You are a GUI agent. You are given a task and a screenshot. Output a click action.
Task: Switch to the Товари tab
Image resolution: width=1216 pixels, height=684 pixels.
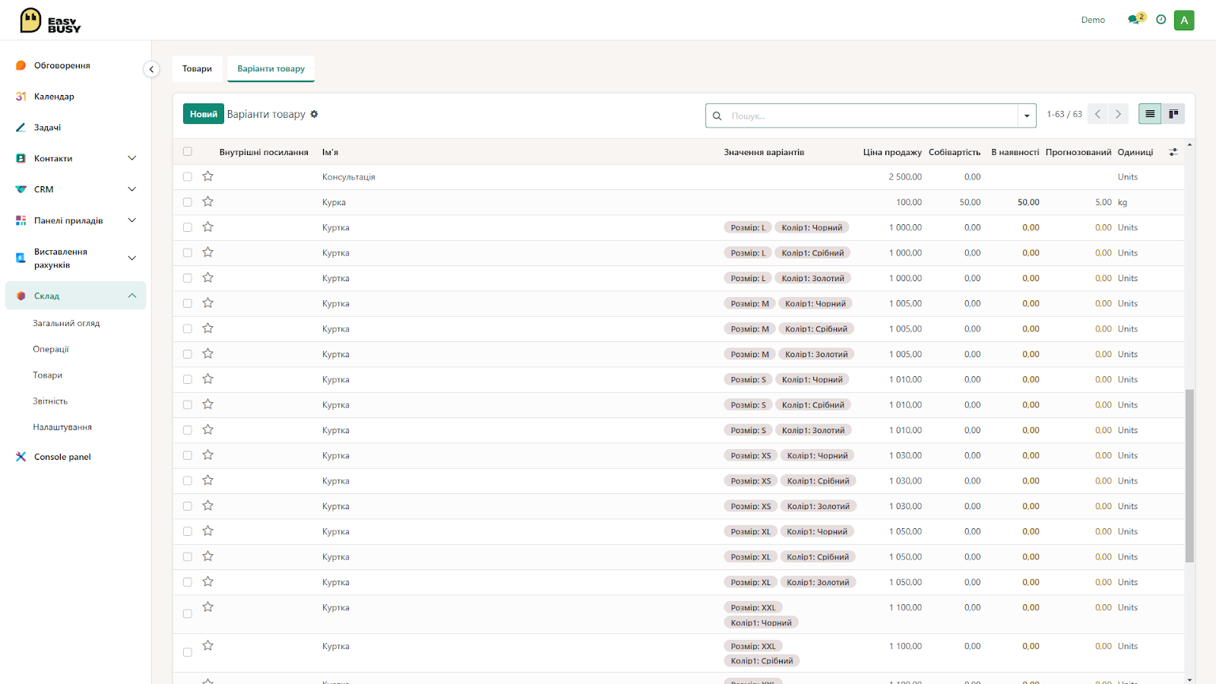pyautogui.click(x=197, y=68)
